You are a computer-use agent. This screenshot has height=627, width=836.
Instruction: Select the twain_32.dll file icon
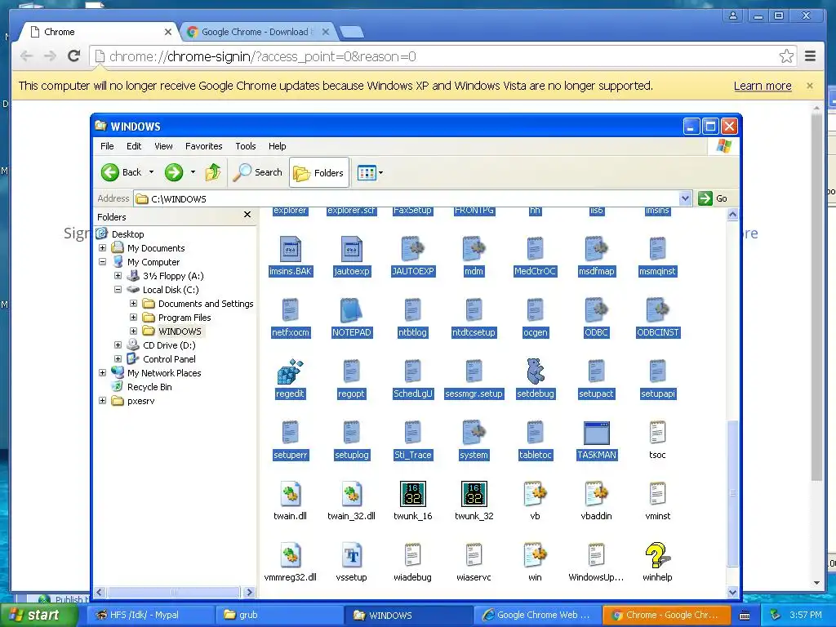coord(351,494)
